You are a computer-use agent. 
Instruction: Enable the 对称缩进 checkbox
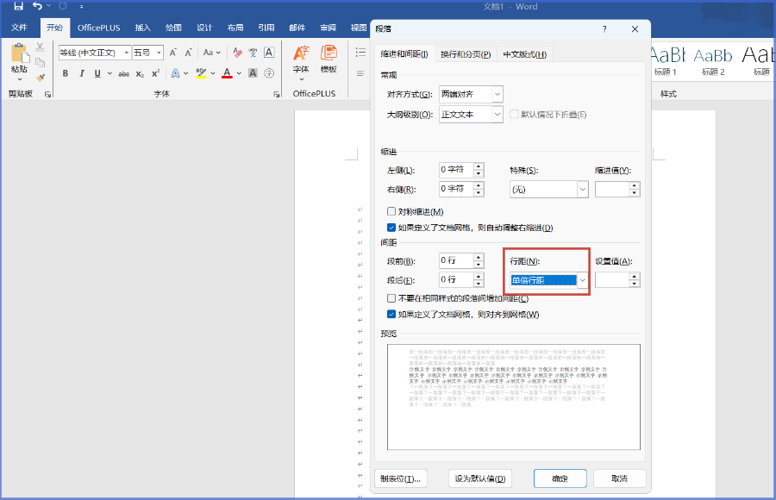[391, 211]
